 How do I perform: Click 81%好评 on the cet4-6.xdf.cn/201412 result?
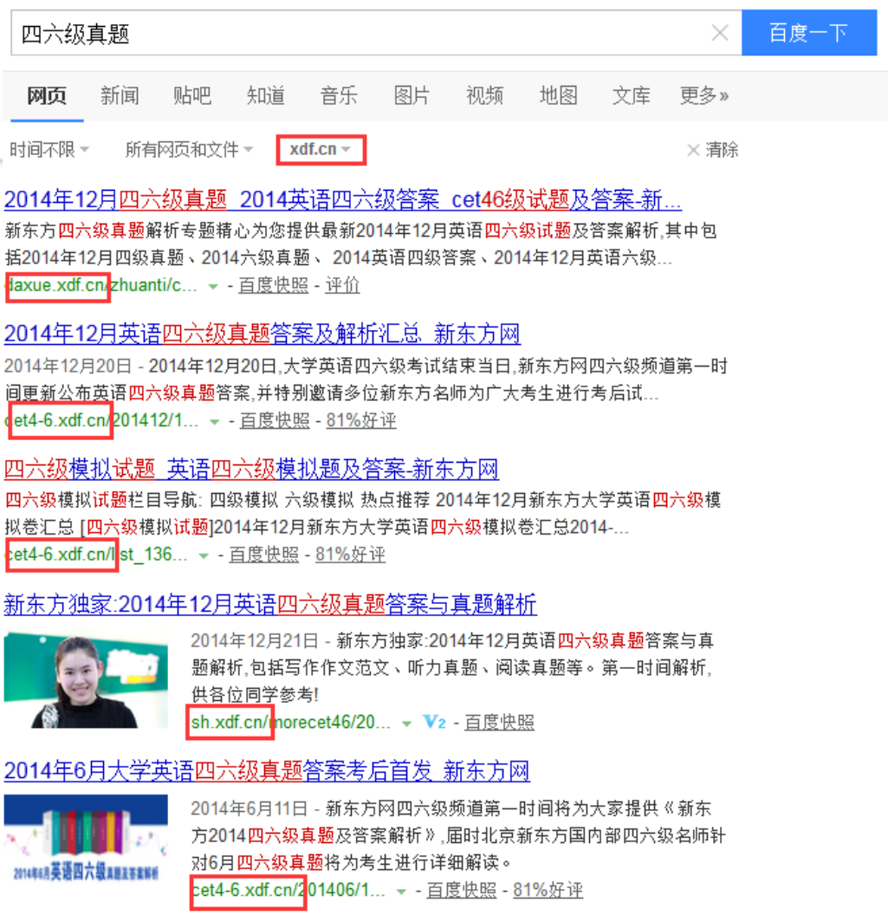coord(361,420)
